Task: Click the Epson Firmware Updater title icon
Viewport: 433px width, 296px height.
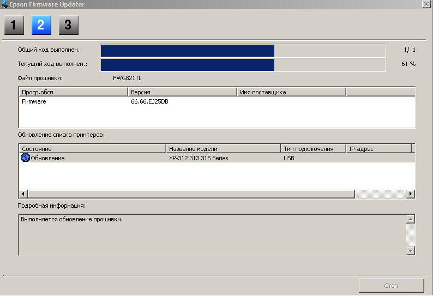Action: (x=4, y=4)
